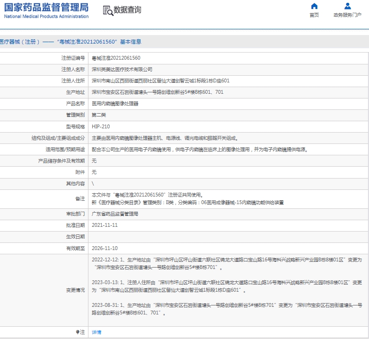Click the 有效期至 field label
The width and height of the screenshot is (369, 340).
(75, 248)
